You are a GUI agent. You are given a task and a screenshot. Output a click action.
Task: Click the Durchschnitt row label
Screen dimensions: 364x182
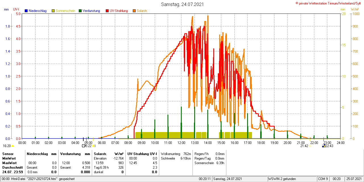coord(12,168)
